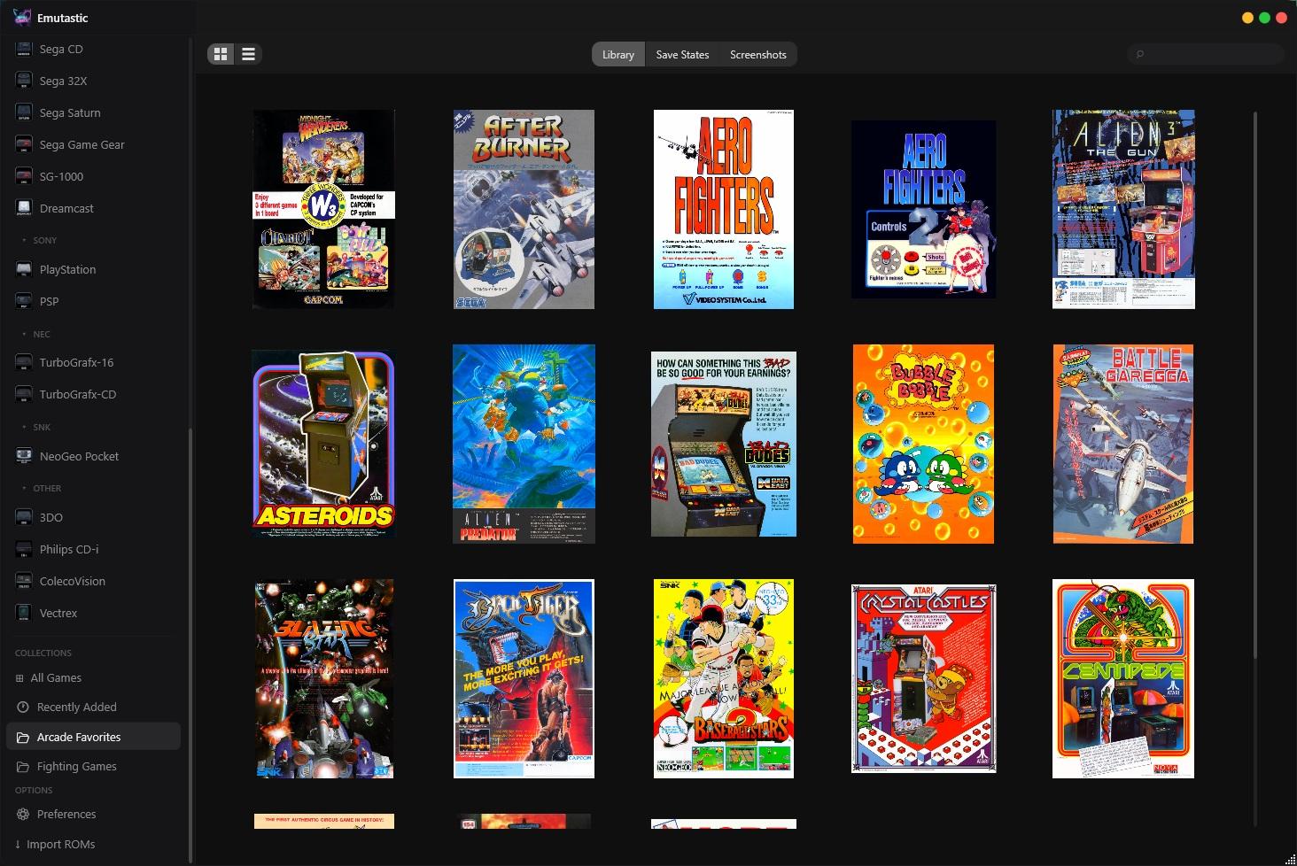Image resolution: width=1297 pixels, height=866 pixels.
Task: Select the Sega Game Gear icon
Action: pos(23,143)
